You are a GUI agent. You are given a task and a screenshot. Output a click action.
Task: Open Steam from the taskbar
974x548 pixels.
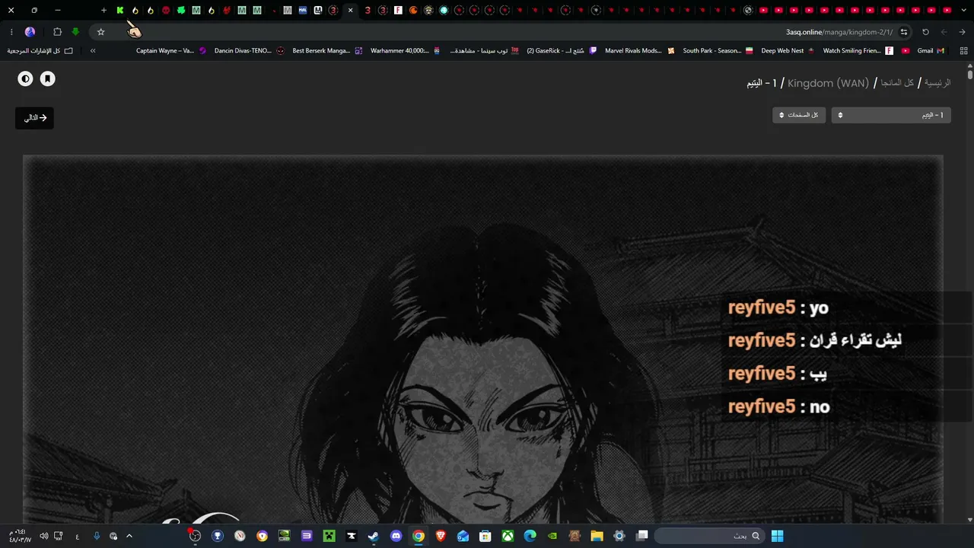(x=374, y=536)
